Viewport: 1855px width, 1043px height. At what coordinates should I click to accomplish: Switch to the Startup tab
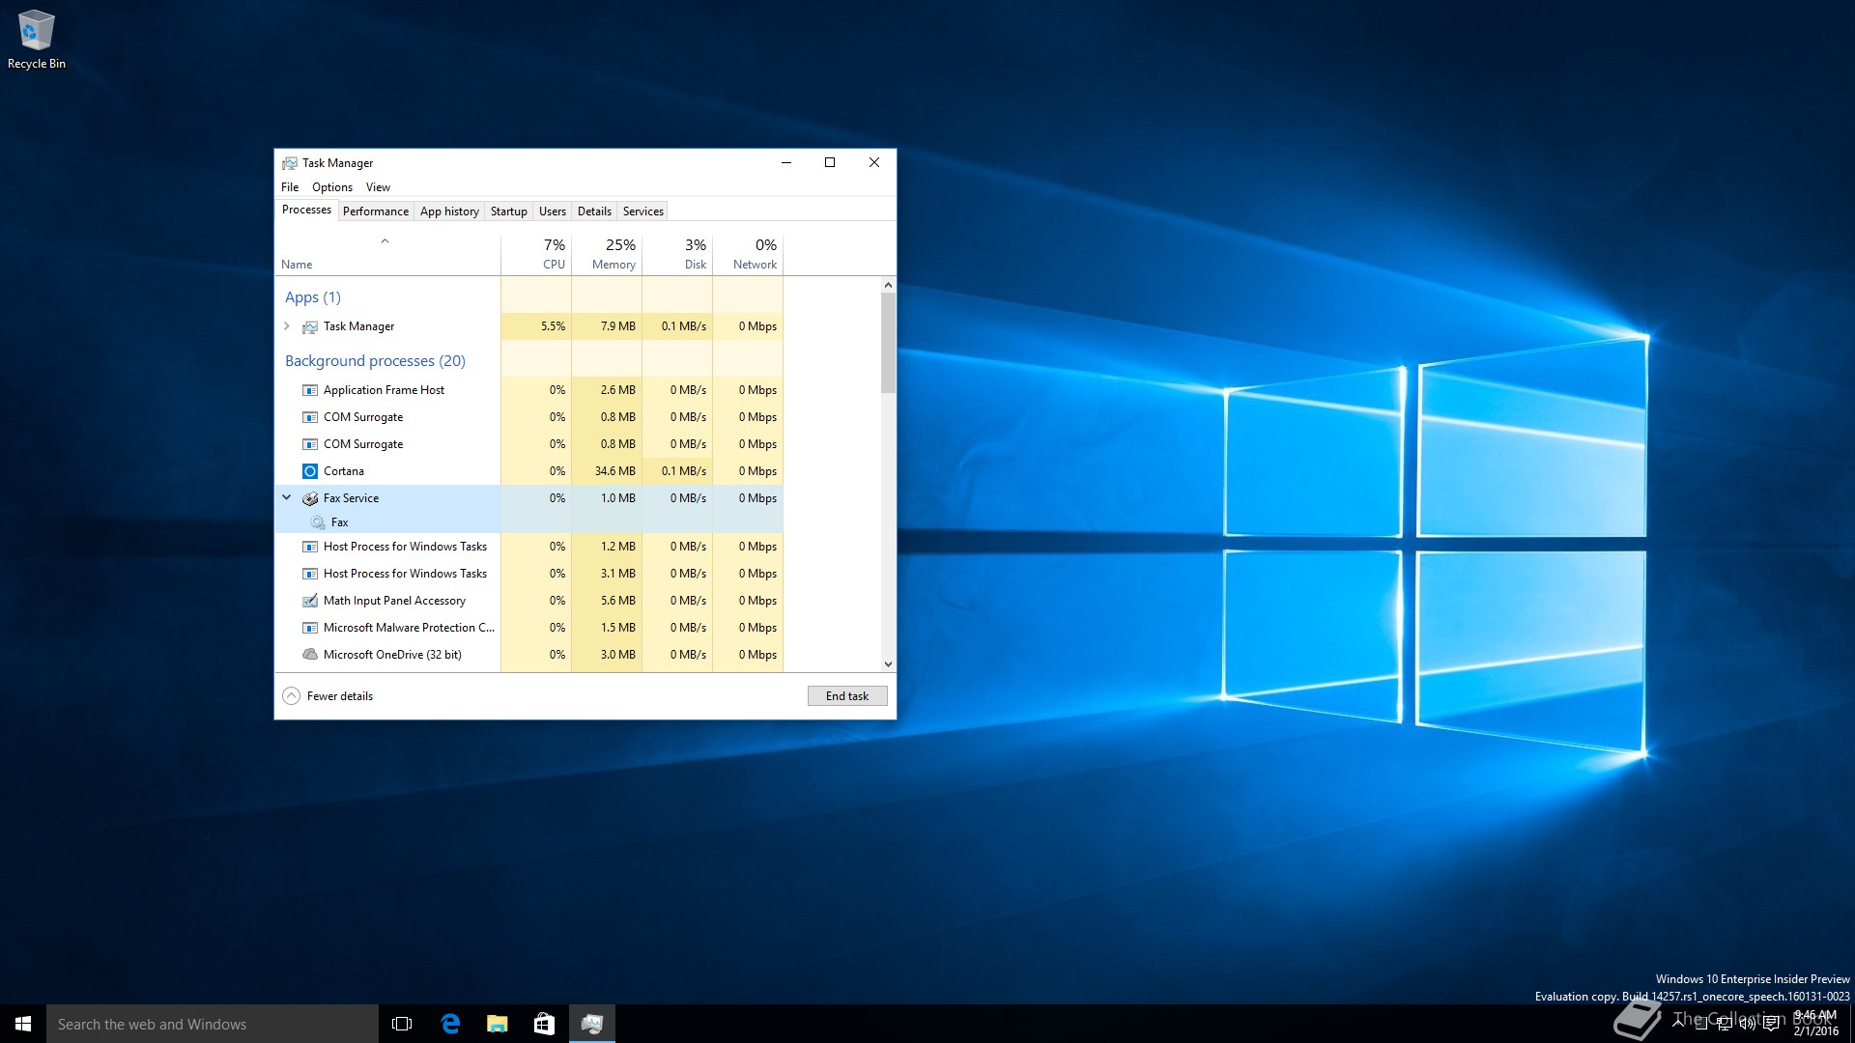[509, 211]
